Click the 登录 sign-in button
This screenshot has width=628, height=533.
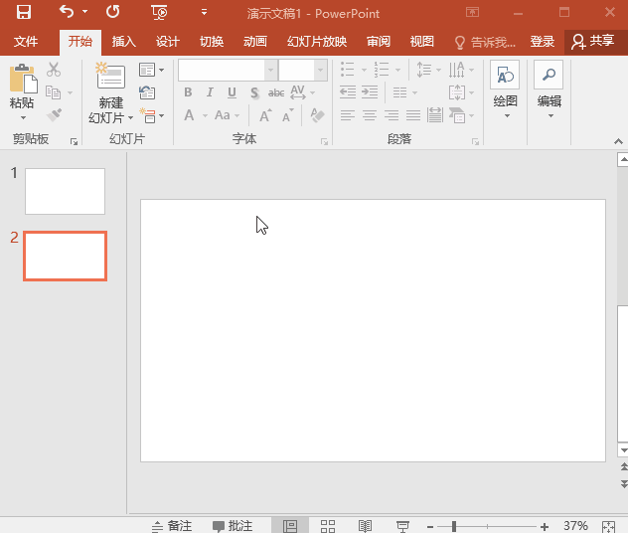pos(543,42)
